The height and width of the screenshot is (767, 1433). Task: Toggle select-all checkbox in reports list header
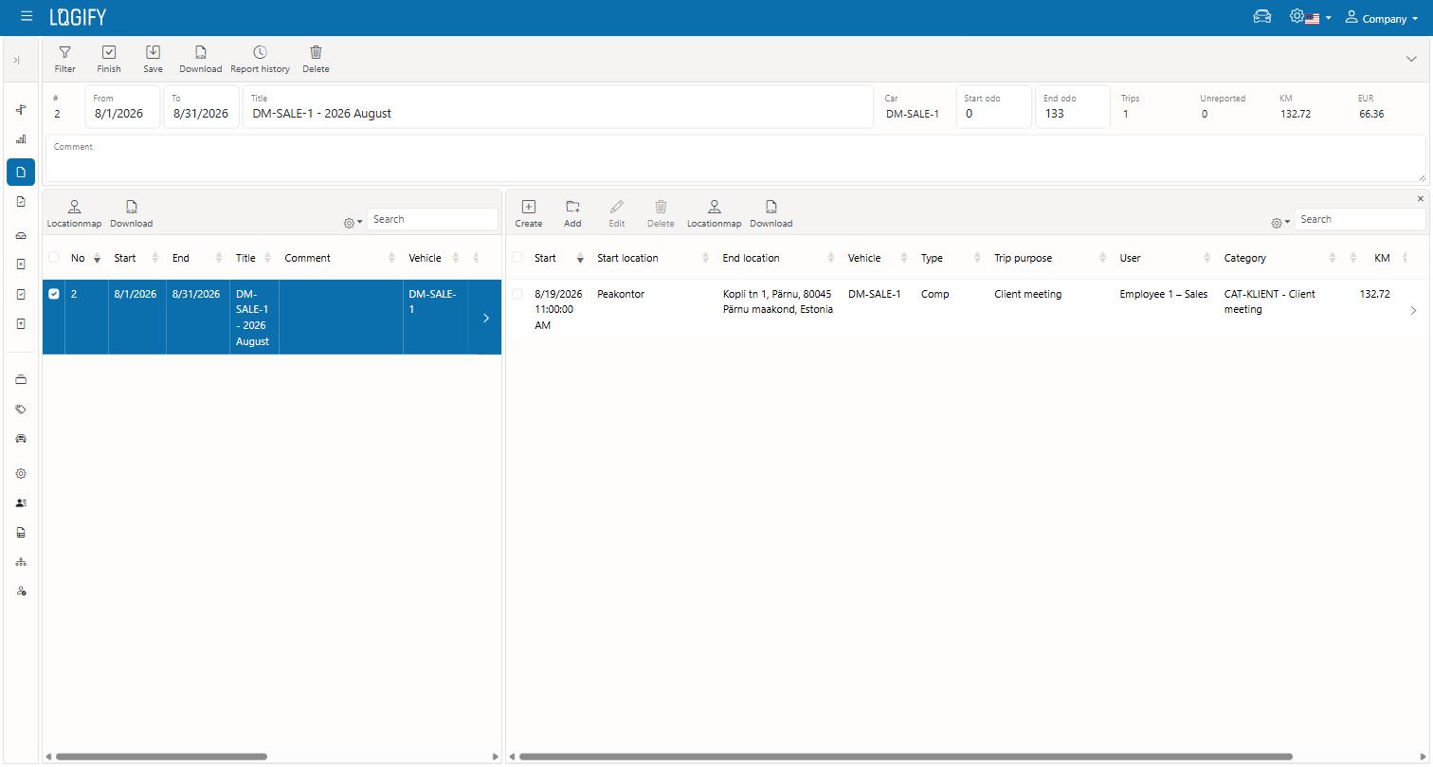tap(54, 258)
